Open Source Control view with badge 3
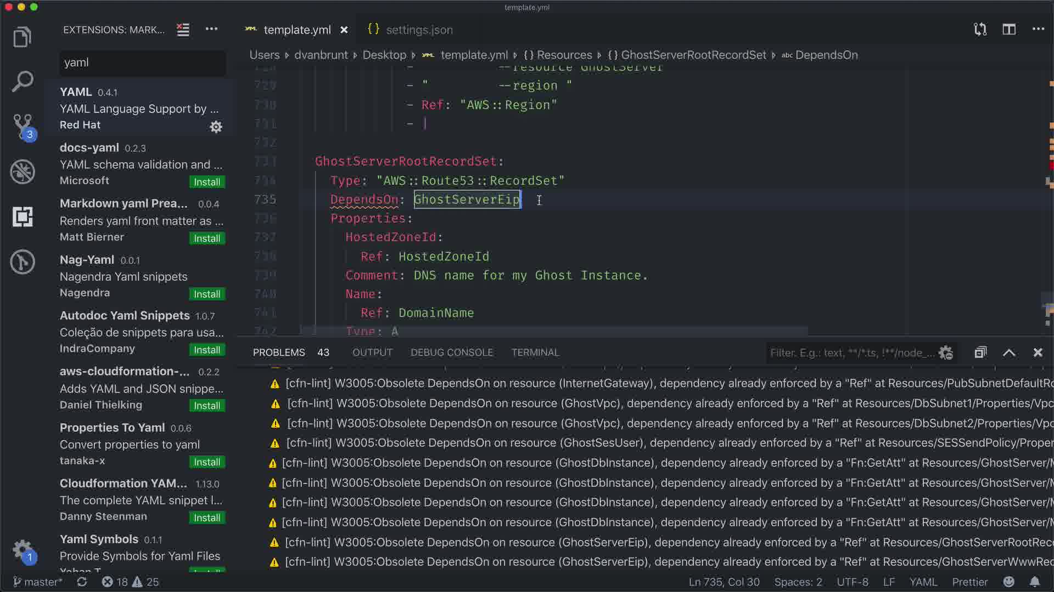1054x592 pixels. (x=23, y=126)
